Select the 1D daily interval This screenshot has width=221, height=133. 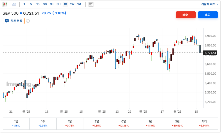(x=65, y=4)
